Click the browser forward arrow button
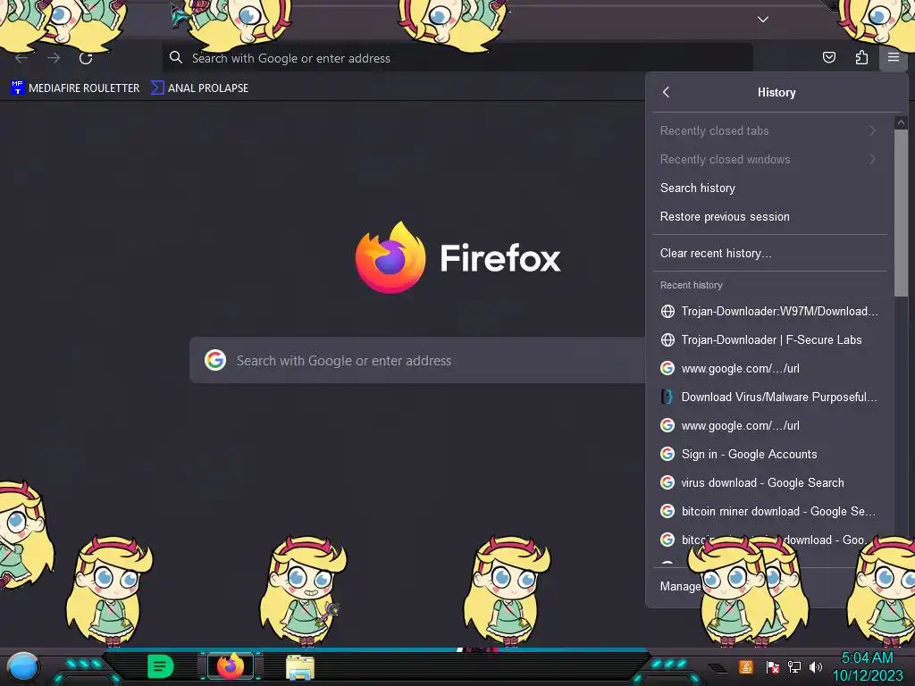915x686 pixels. click(54, 58)
